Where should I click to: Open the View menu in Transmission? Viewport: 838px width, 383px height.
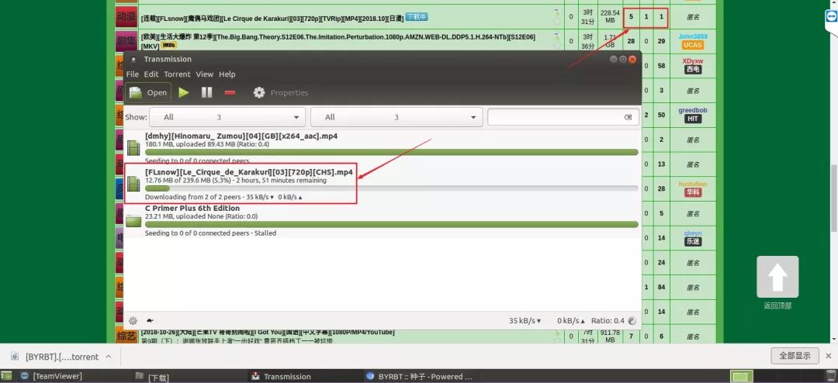(204, 74)
